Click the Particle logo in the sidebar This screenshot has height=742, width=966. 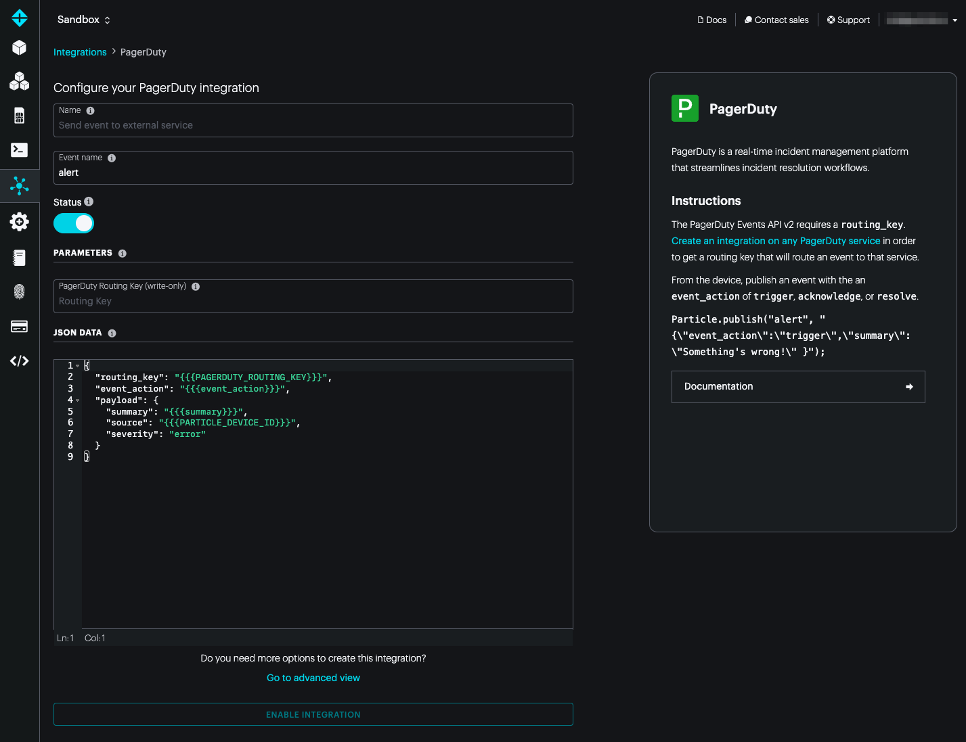pos(20,18)
